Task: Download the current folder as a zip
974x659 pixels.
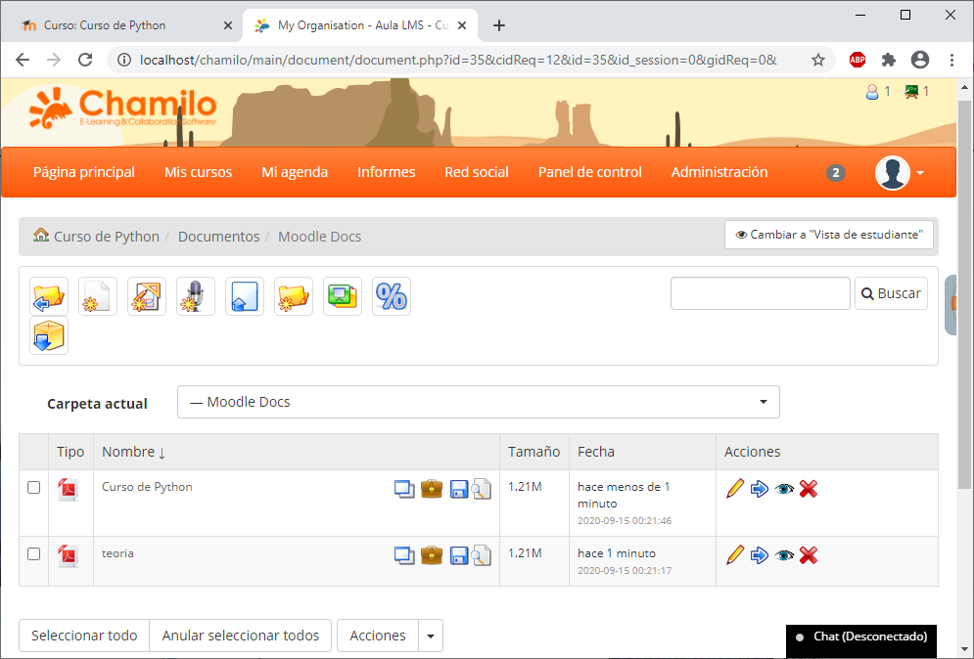Action: (48, 335)
